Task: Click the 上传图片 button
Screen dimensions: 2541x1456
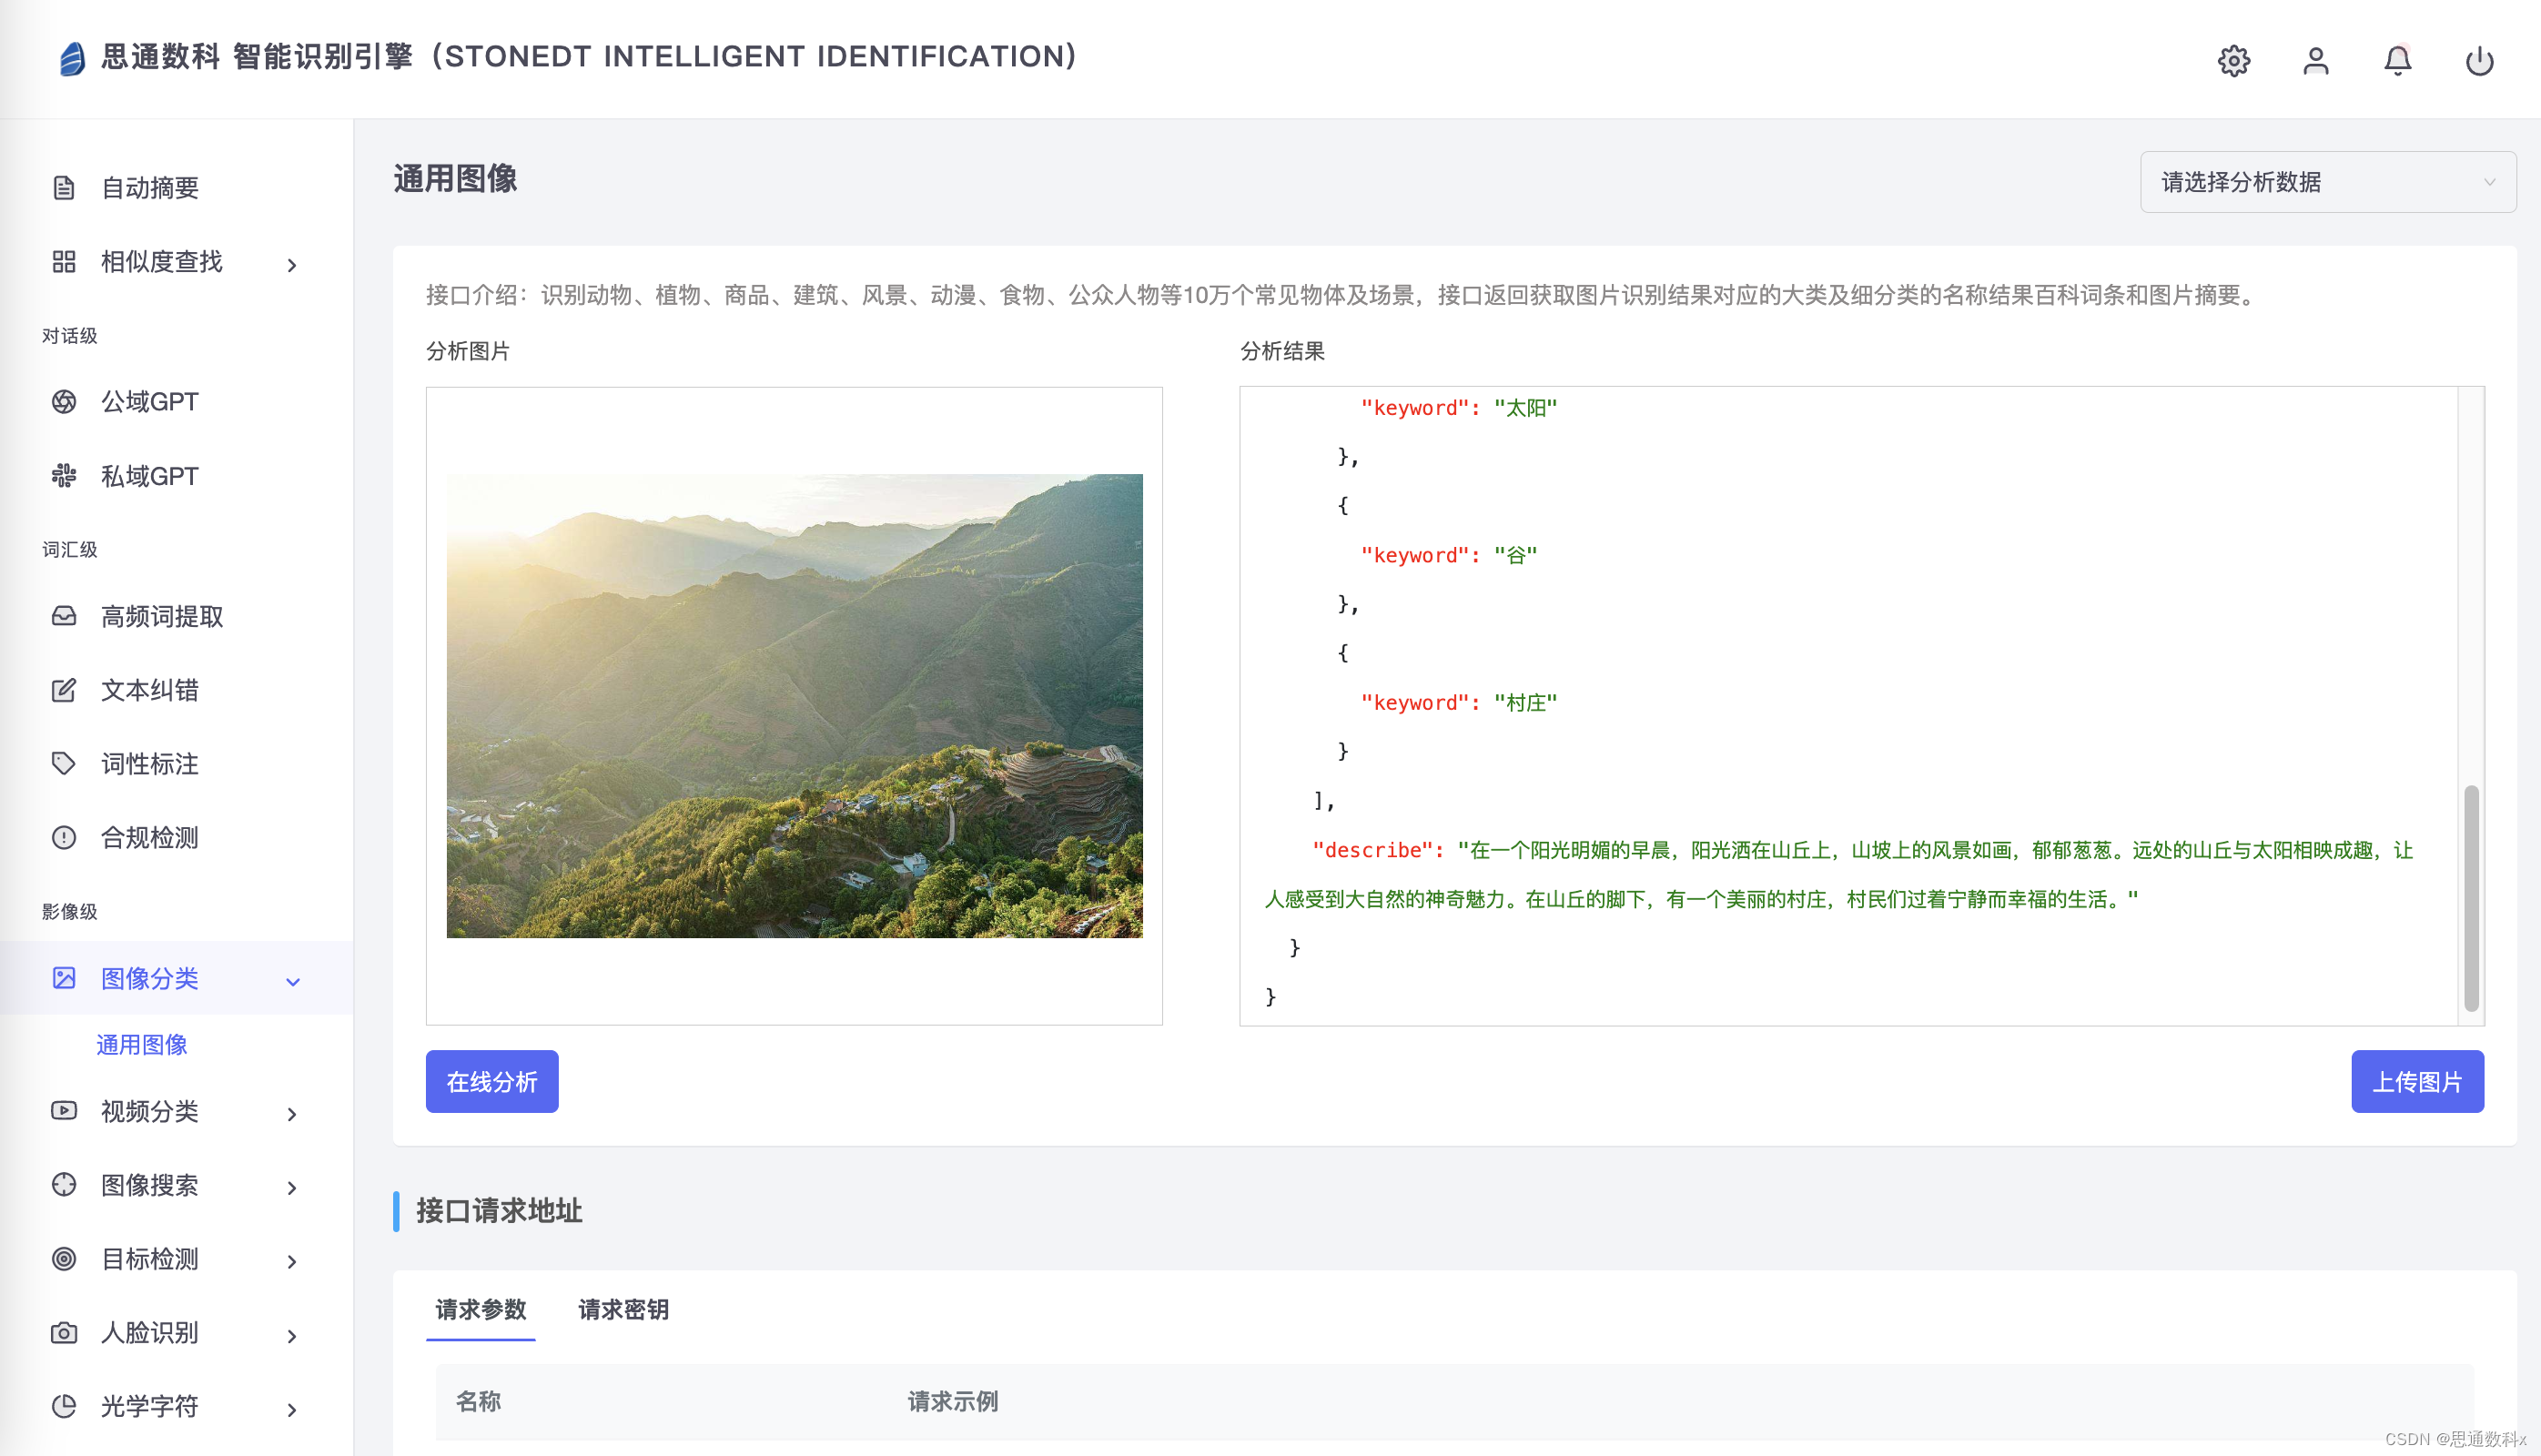Action: (x=2416, y=1081)
